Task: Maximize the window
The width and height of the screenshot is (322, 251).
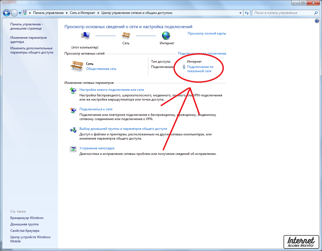Action: click(x=303, y=3)
